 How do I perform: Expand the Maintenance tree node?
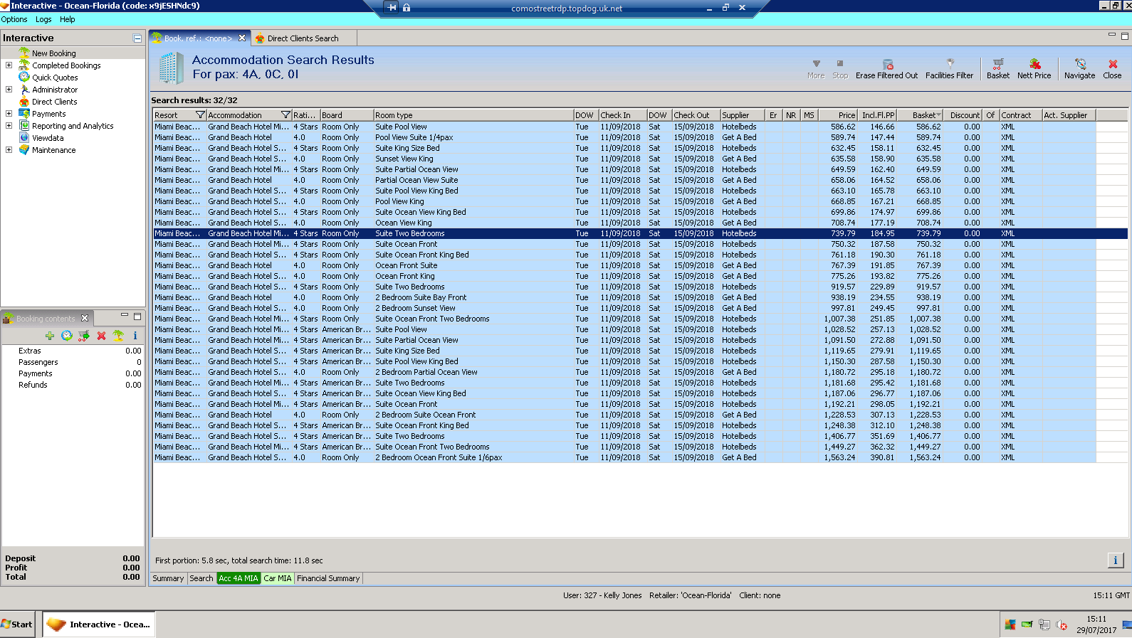[9, 149]
